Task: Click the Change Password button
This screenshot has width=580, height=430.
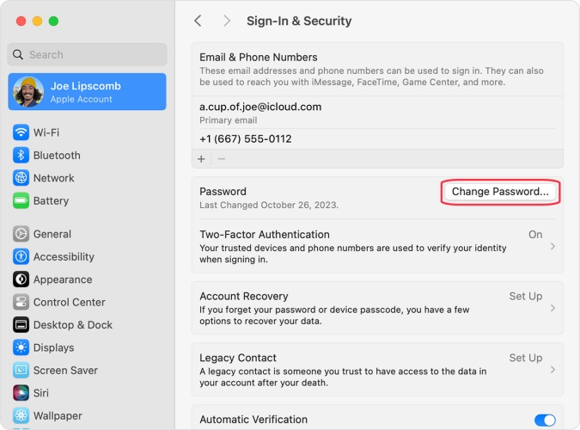Action: tap(500, 192)
